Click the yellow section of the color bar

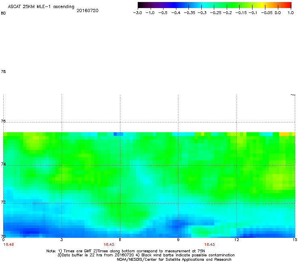click(263, 5)
